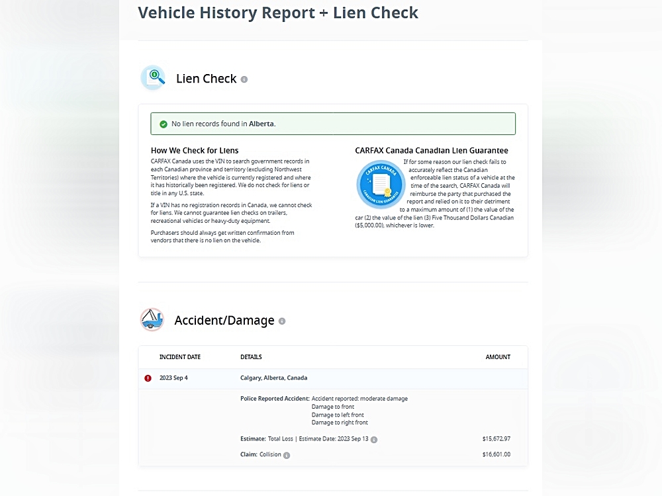
Task: Open the info icon next to Estimate Date
Action: pos(374,440)
